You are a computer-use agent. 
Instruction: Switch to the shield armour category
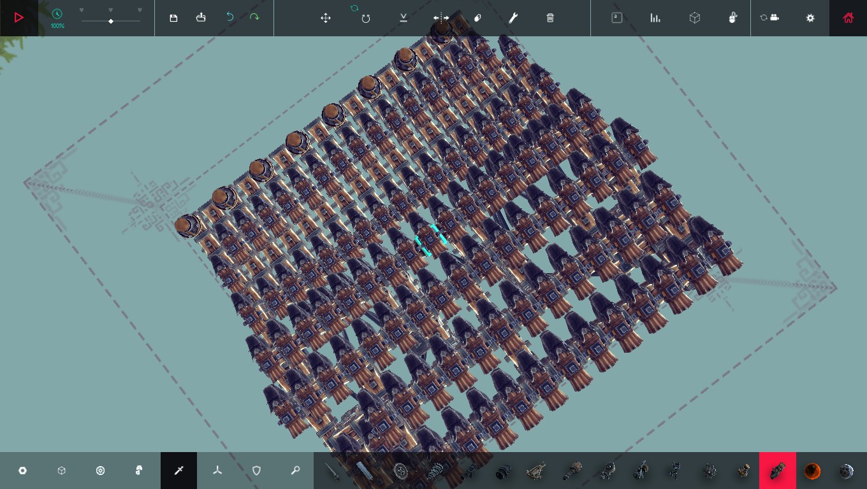[256, 471]
